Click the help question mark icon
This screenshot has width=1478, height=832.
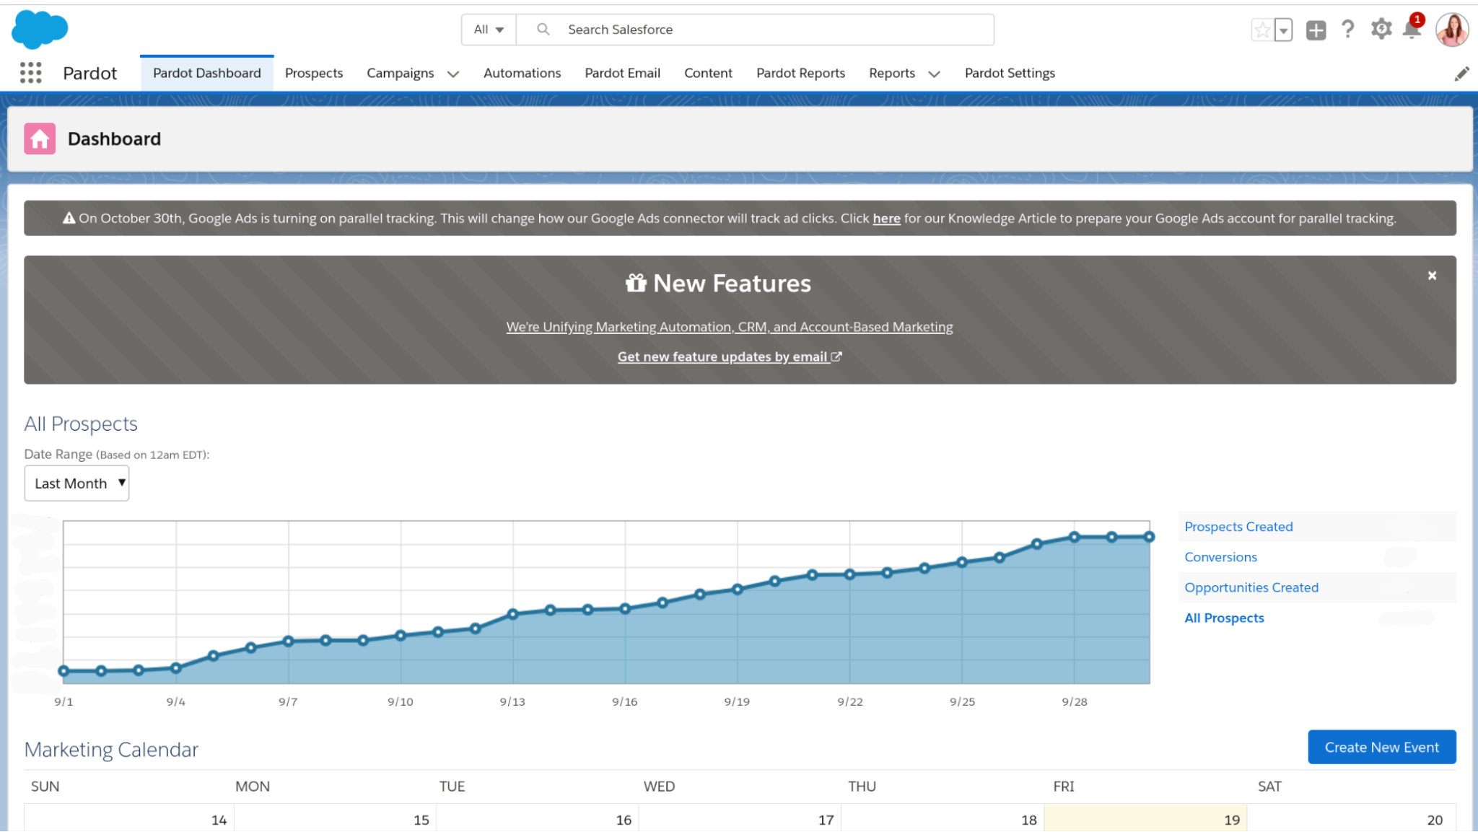click(x=1348, y=30)
